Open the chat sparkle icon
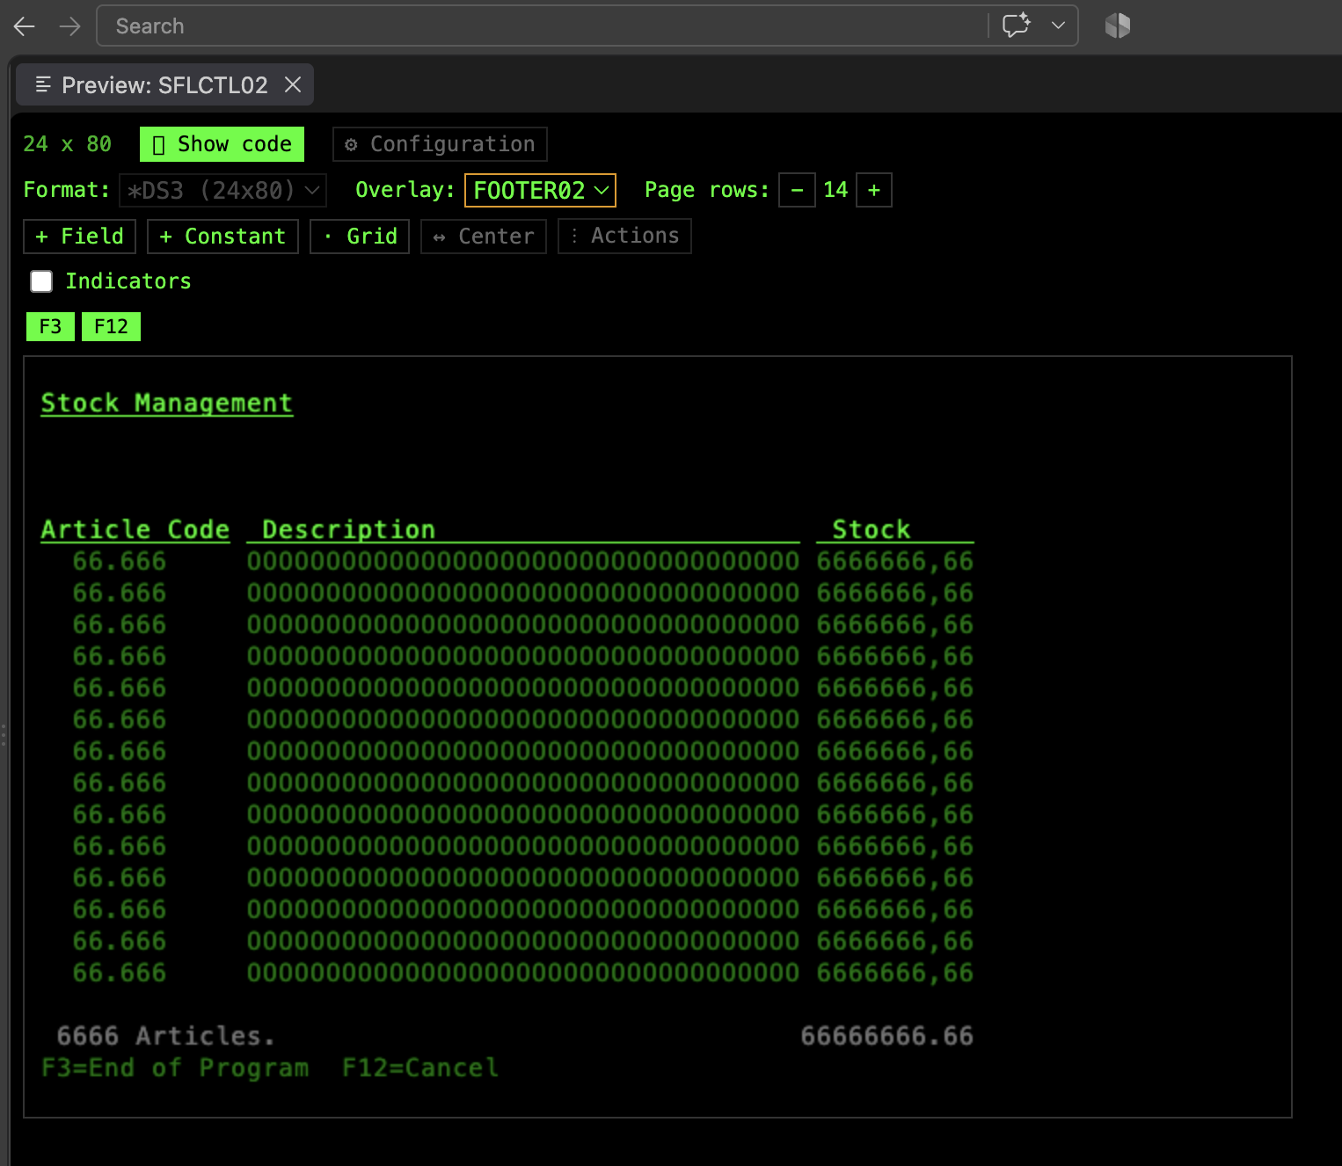This screenshot has width=1342, height=1166. coord(1017,26)
